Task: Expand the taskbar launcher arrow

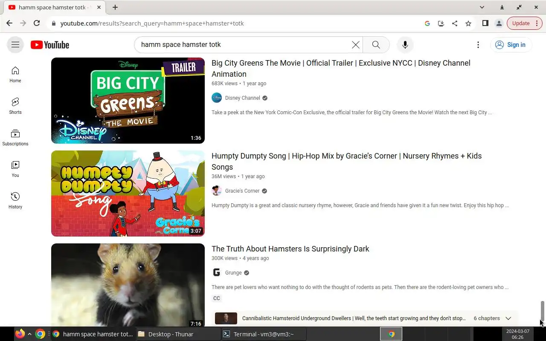Action: point(29,334)
